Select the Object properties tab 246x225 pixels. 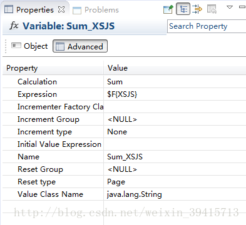pos(29,46)
